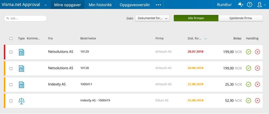269x114 pixels.
Task: Open the Min historikk tab
Action: 100,5
